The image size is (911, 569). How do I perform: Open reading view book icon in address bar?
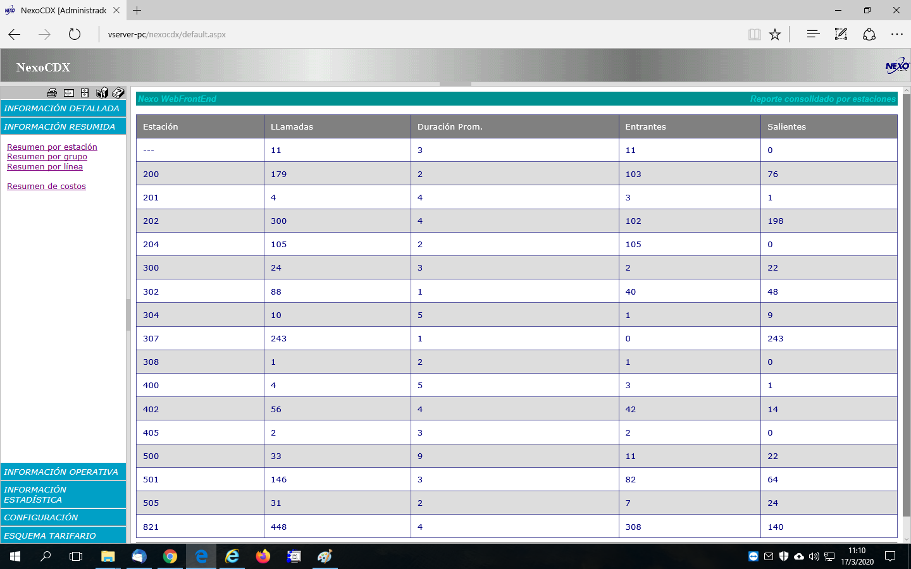pyautogui.click(x=754, y=34)
